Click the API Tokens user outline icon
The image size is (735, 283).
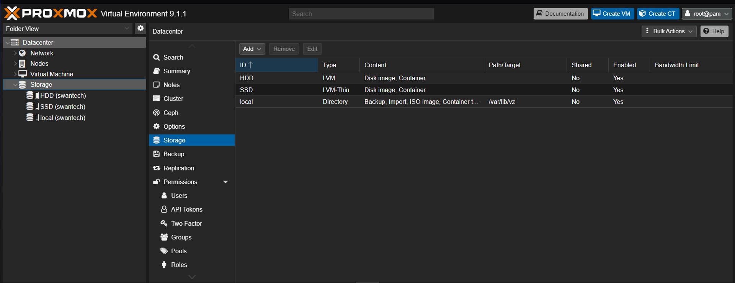coord(164,209)
